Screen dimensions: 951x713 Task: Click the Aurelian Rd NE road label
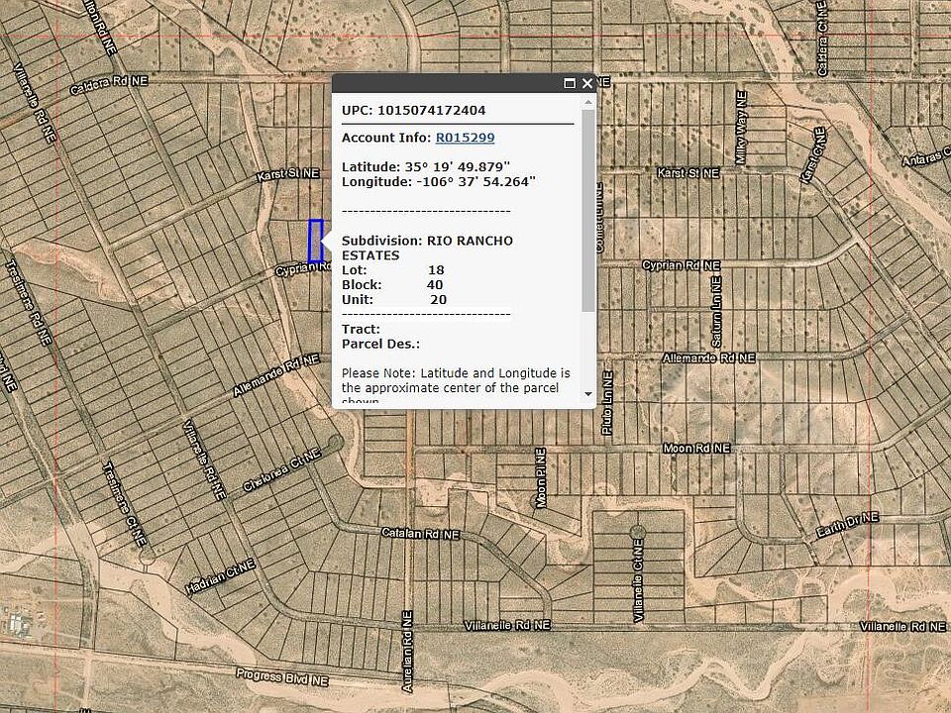407,650
